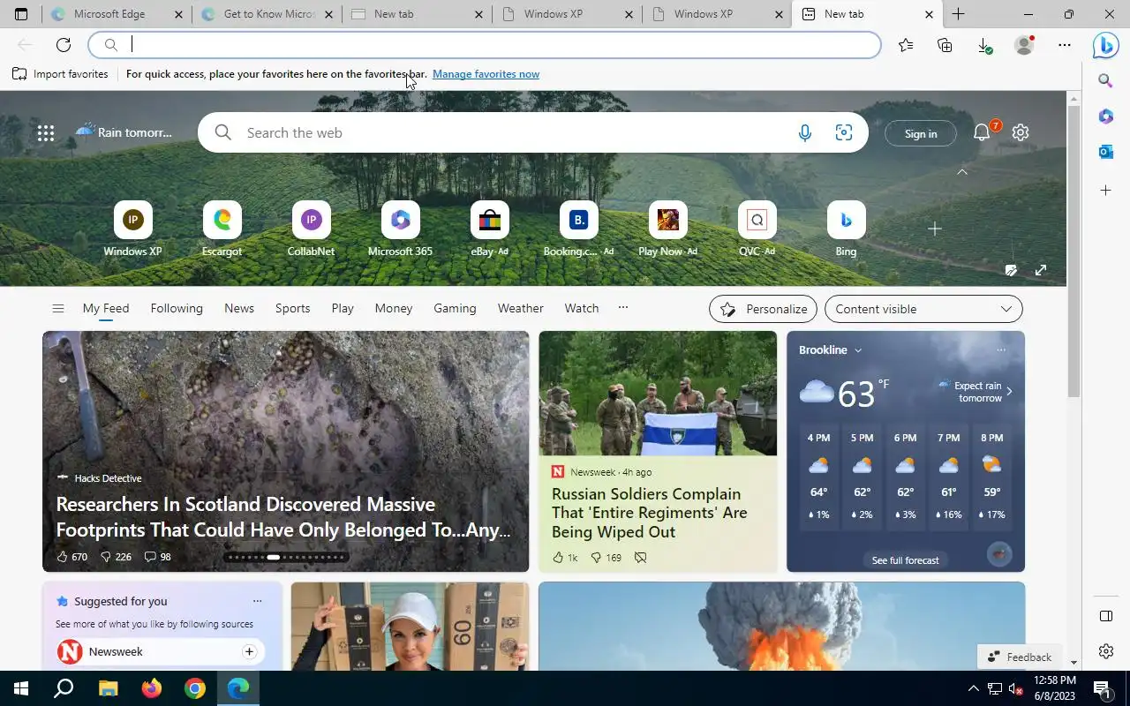The height and width of the screenshot is (706, 1130).
Task: Open the app launcher grid icon
Action: coord(46,133)
